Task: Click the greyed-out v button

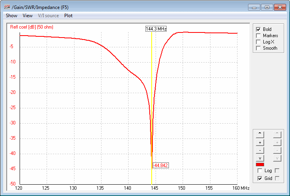Action: coord(277,158)
